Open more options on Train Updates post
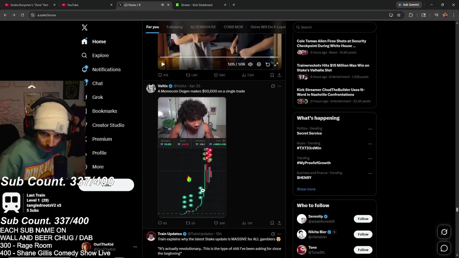This screenshot has width=459, height=258. [x=279, y=234]
